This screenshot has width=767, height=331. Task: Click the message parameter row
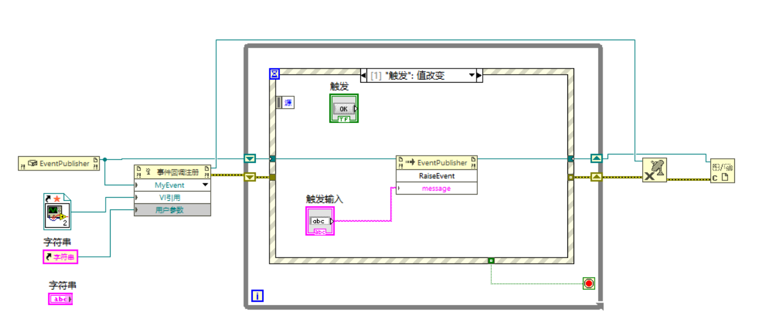(x=436, y=188)
